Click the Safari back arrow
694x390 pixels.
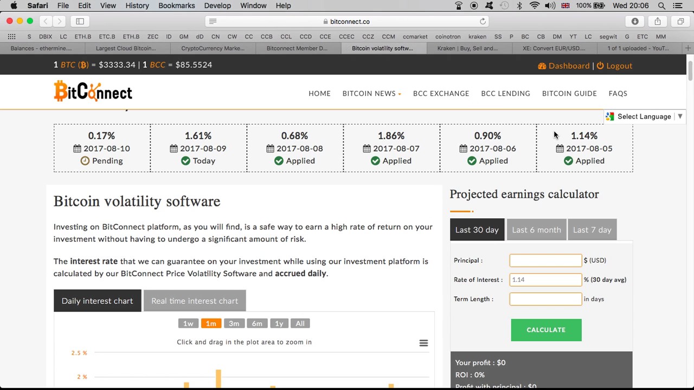(x=46, y=21)
